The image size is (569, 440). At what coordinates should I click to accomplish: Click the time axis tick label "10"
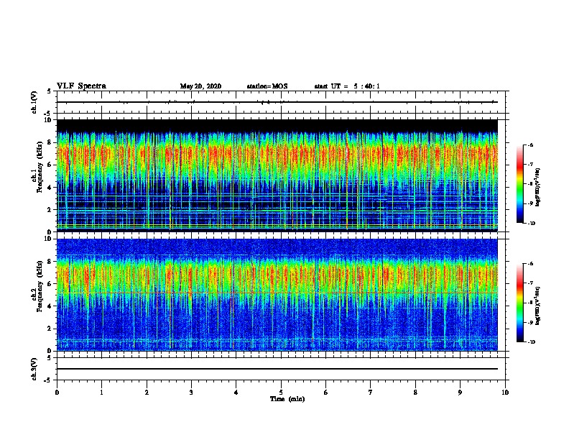click(x=505, y=393)
